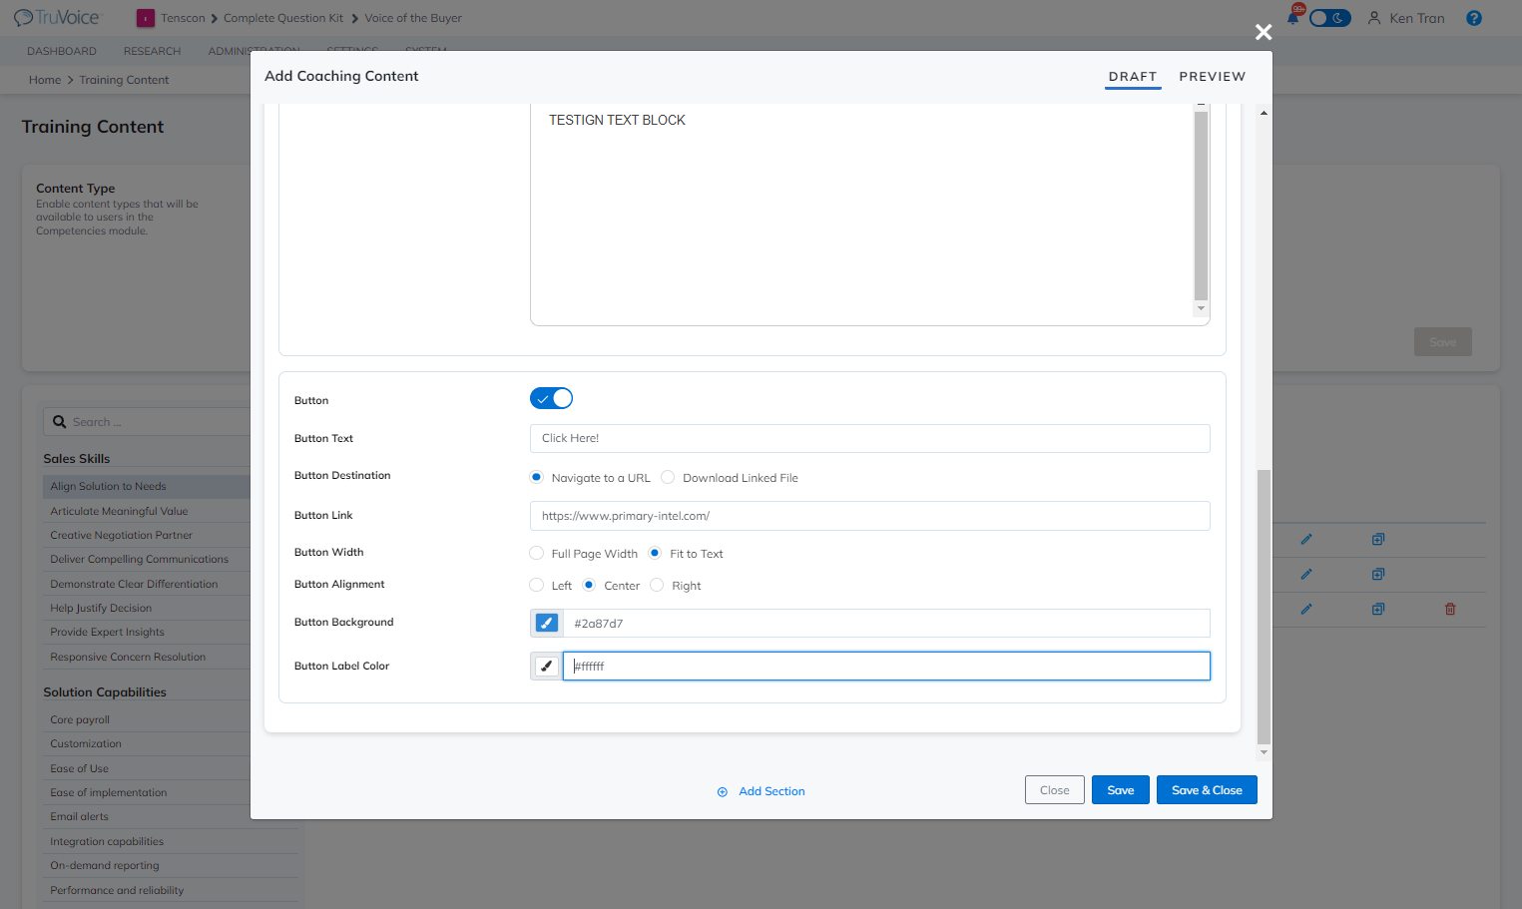The width and height of the screenshot is (1522, 909).
Task: Open the Button Background color picker
Action: pos(546,623)
